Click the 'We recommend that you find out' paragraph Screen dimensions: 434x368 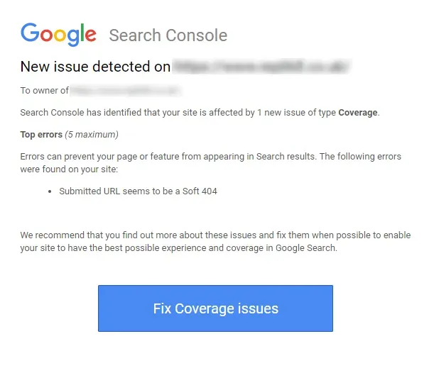215,242
